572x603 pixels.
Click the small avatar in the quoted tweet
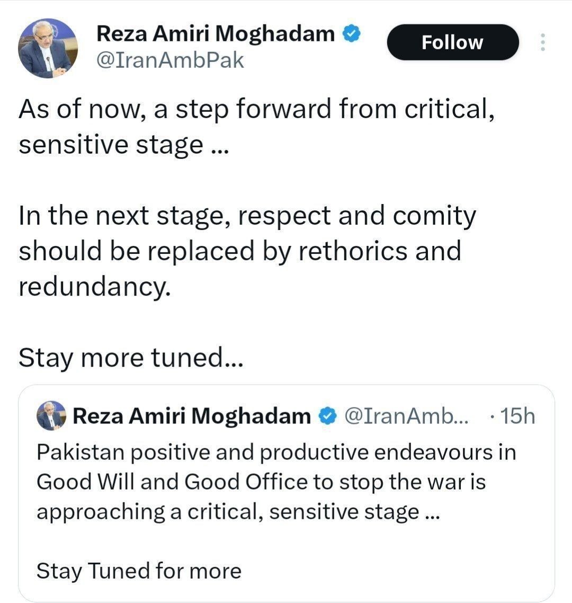[51, 416]
